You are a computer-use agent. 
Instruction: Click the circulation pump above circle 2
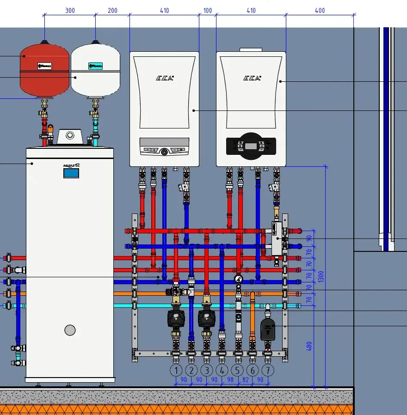(176, 318)
